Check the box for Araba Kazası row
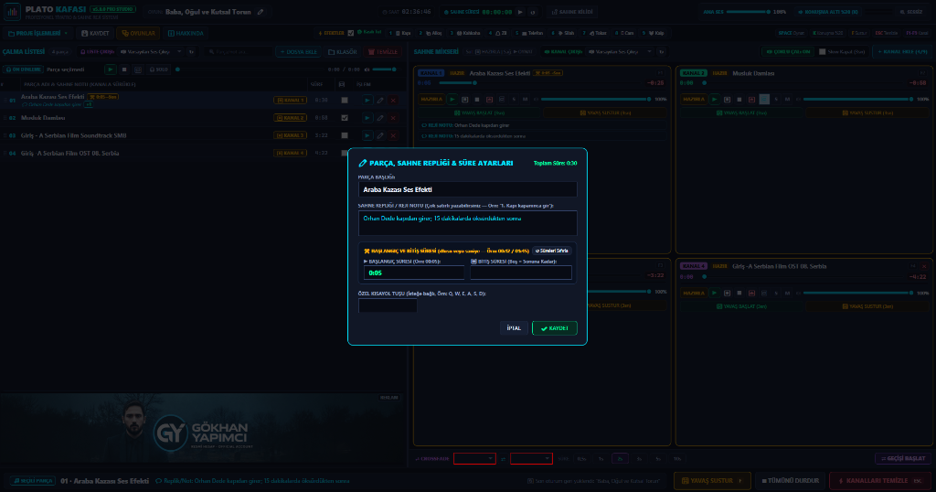The image size is (936, 492). (x=345, y=101)
